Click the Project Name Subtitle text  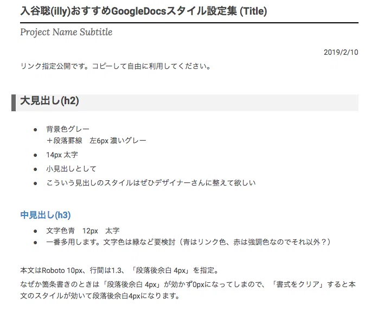(66, 32)
